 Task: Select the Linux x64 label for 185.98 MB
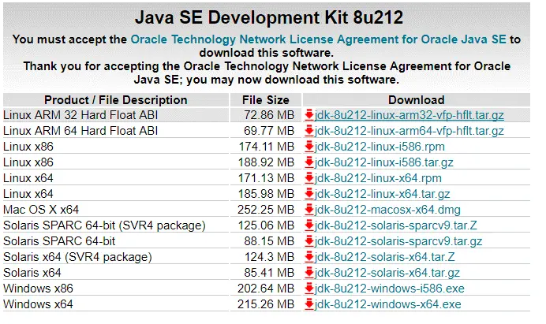(28, 194)
